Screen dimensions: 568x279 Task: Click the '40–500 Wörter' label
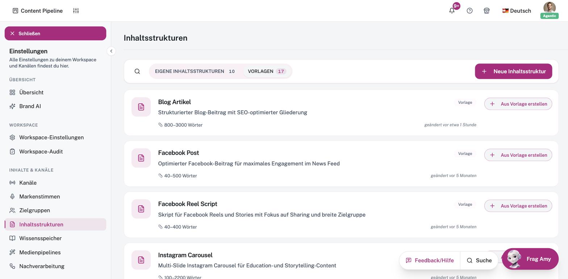click(180, 176)
